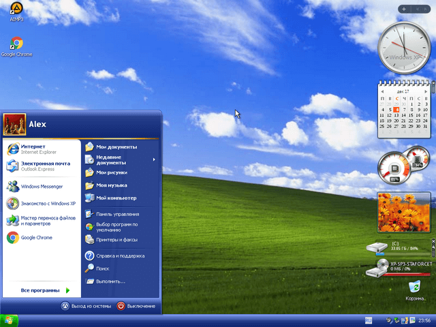Click the 23:56 taskbar clock
This screenshot has width=436, height=327.
424,321
